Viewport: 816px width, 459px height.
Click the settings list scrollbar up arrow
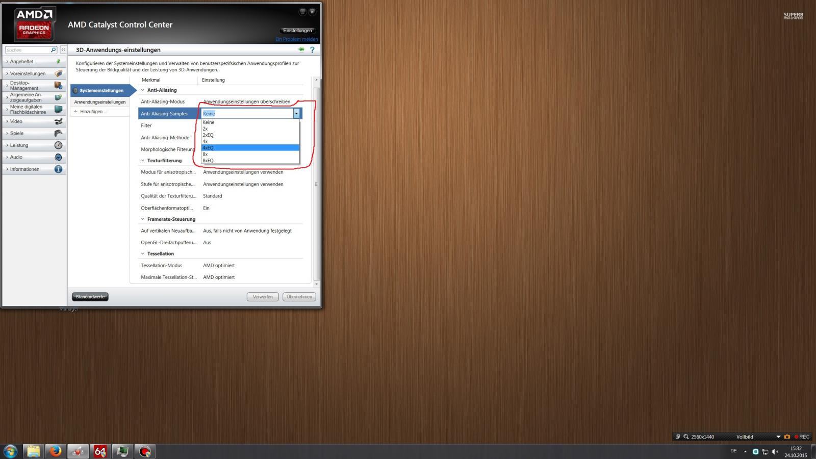click(x=316, y=80)
